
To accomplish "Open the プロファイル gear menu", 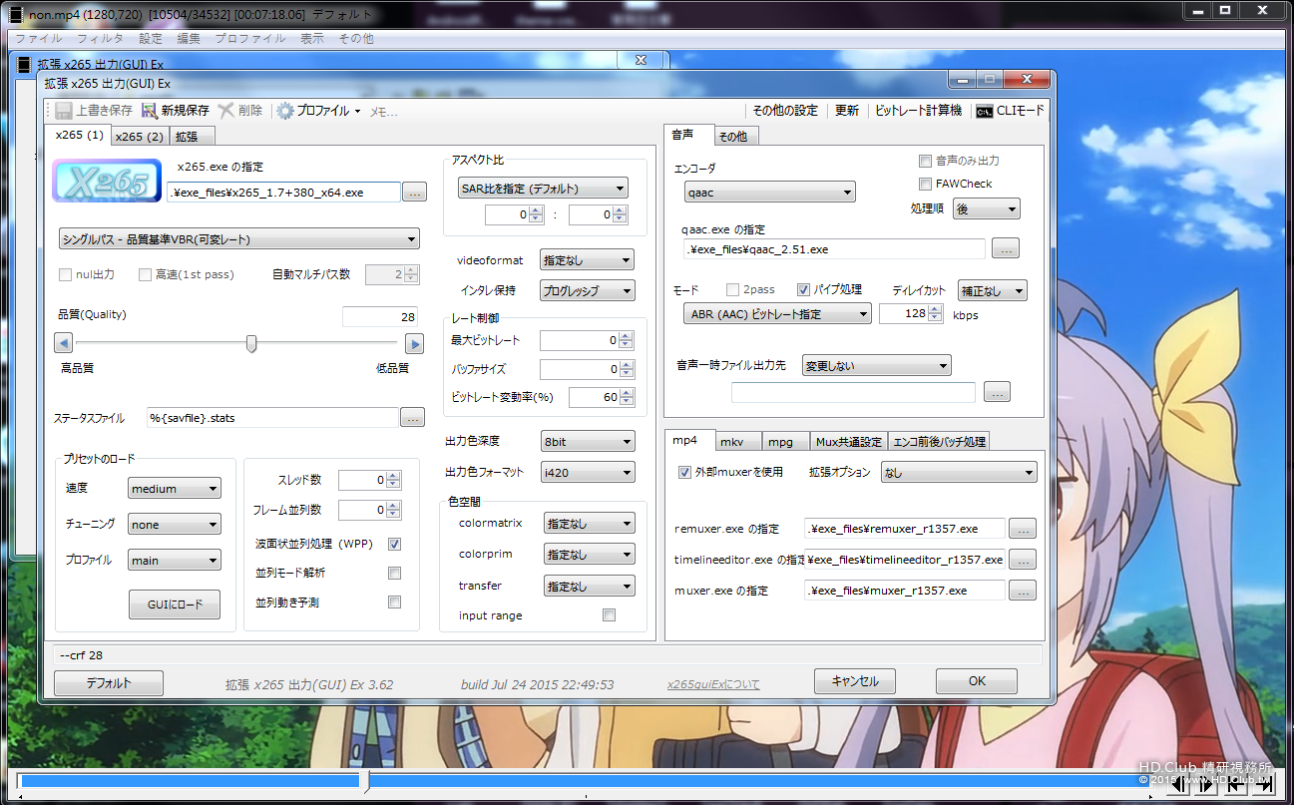I will tap(318, 111).
